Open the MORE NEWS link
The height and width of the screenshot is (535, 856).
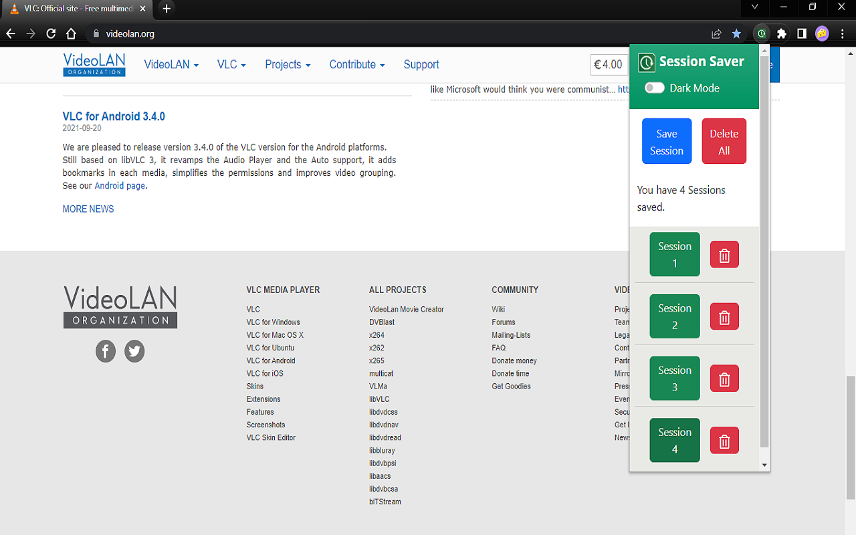[88, 209]
